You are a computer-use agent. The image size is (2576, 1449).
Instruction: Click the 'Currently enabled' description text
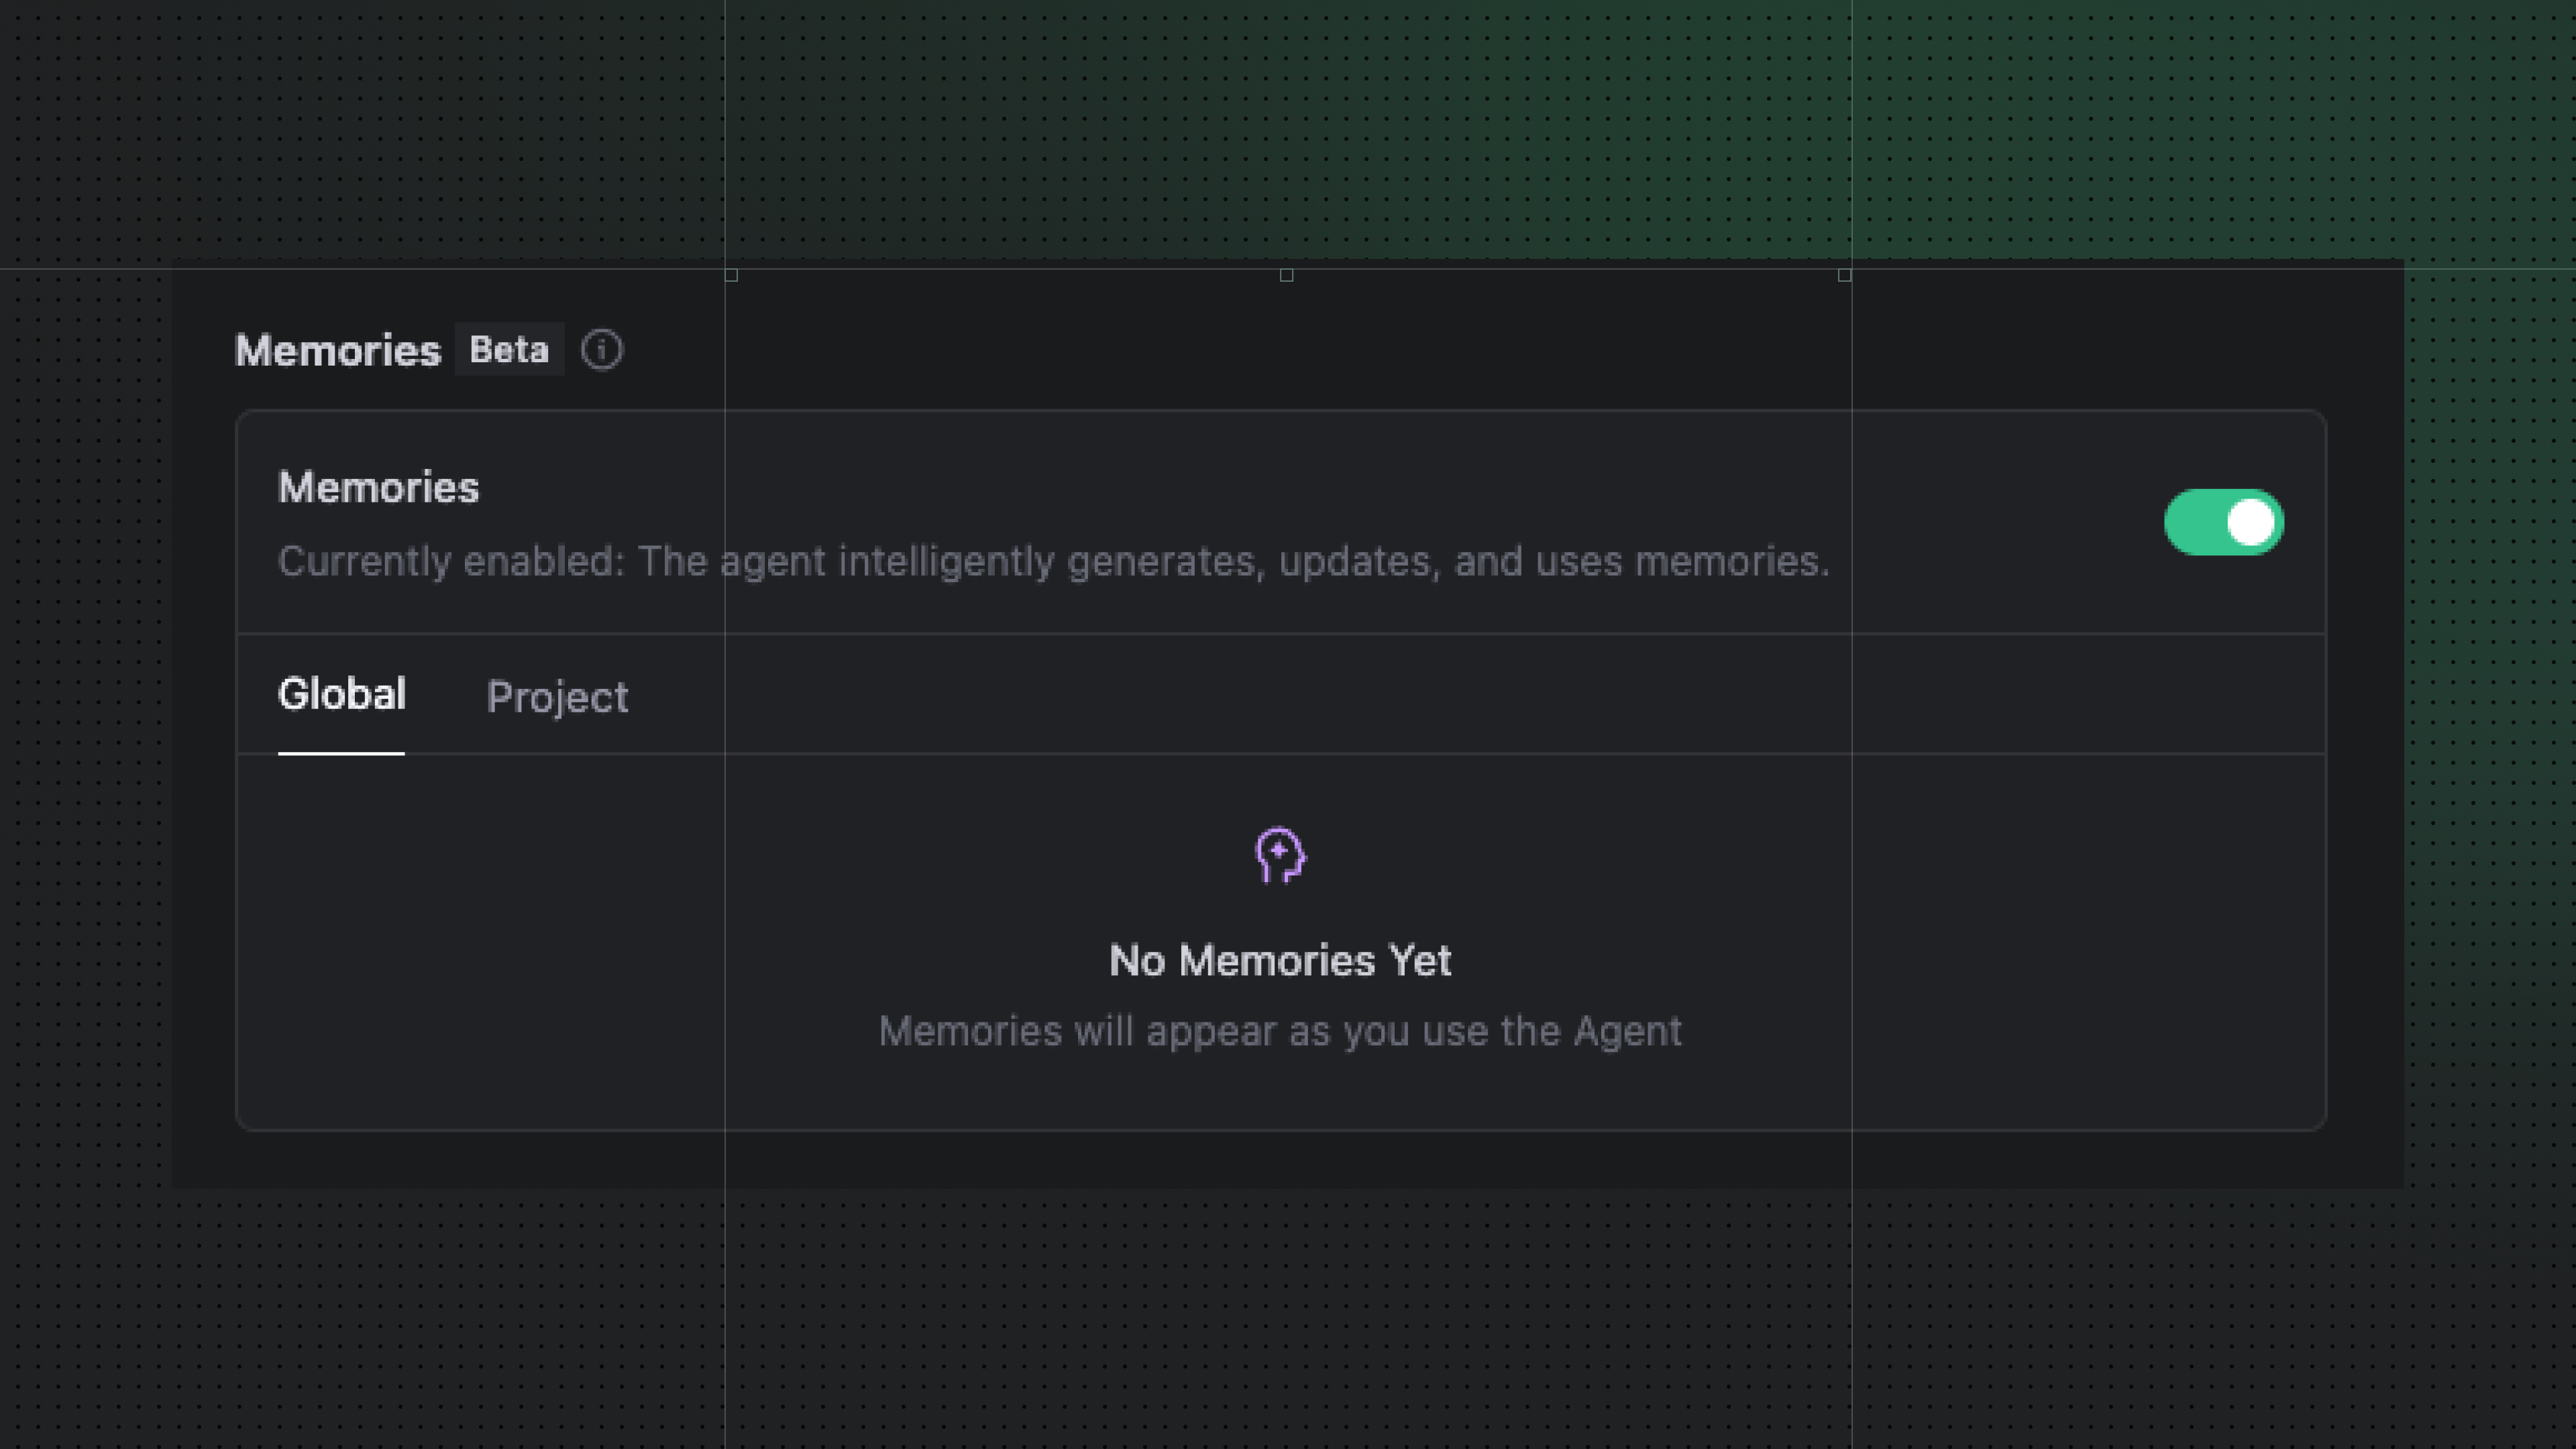(1053, 561)
